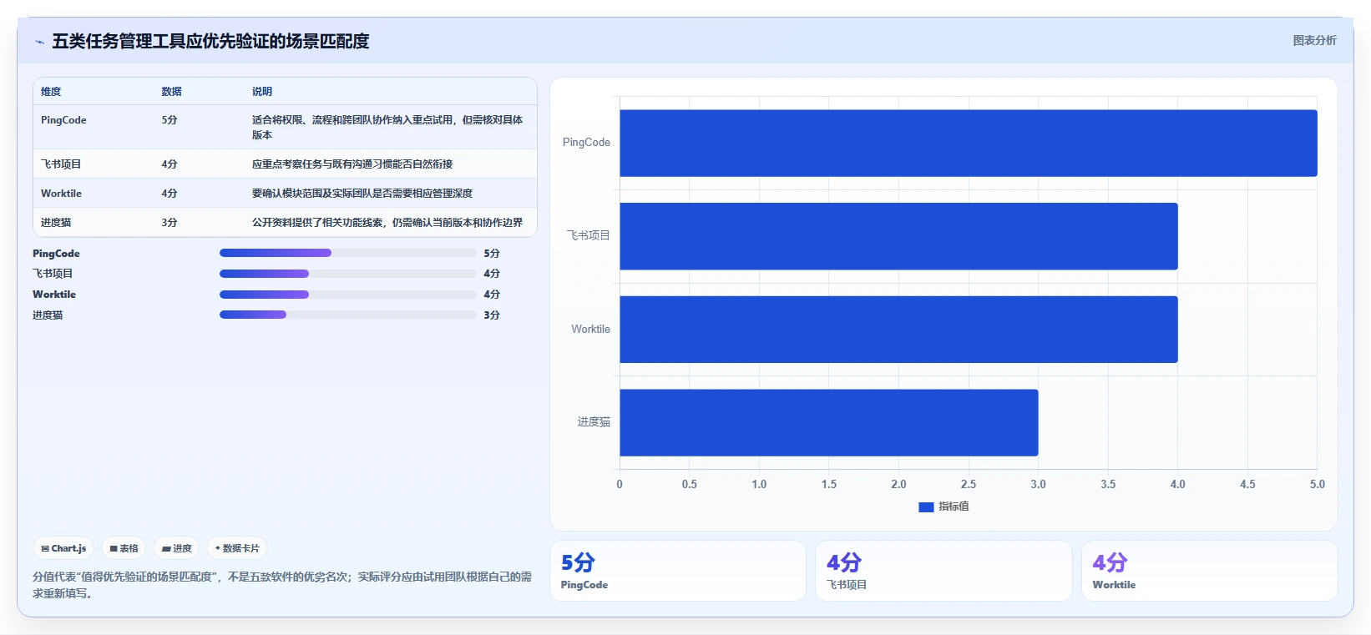Image resolution: width=1371 pixels, height=635 pixels.
Task: Toggle the 指标值 legend label
Action: tap(954, 506)
